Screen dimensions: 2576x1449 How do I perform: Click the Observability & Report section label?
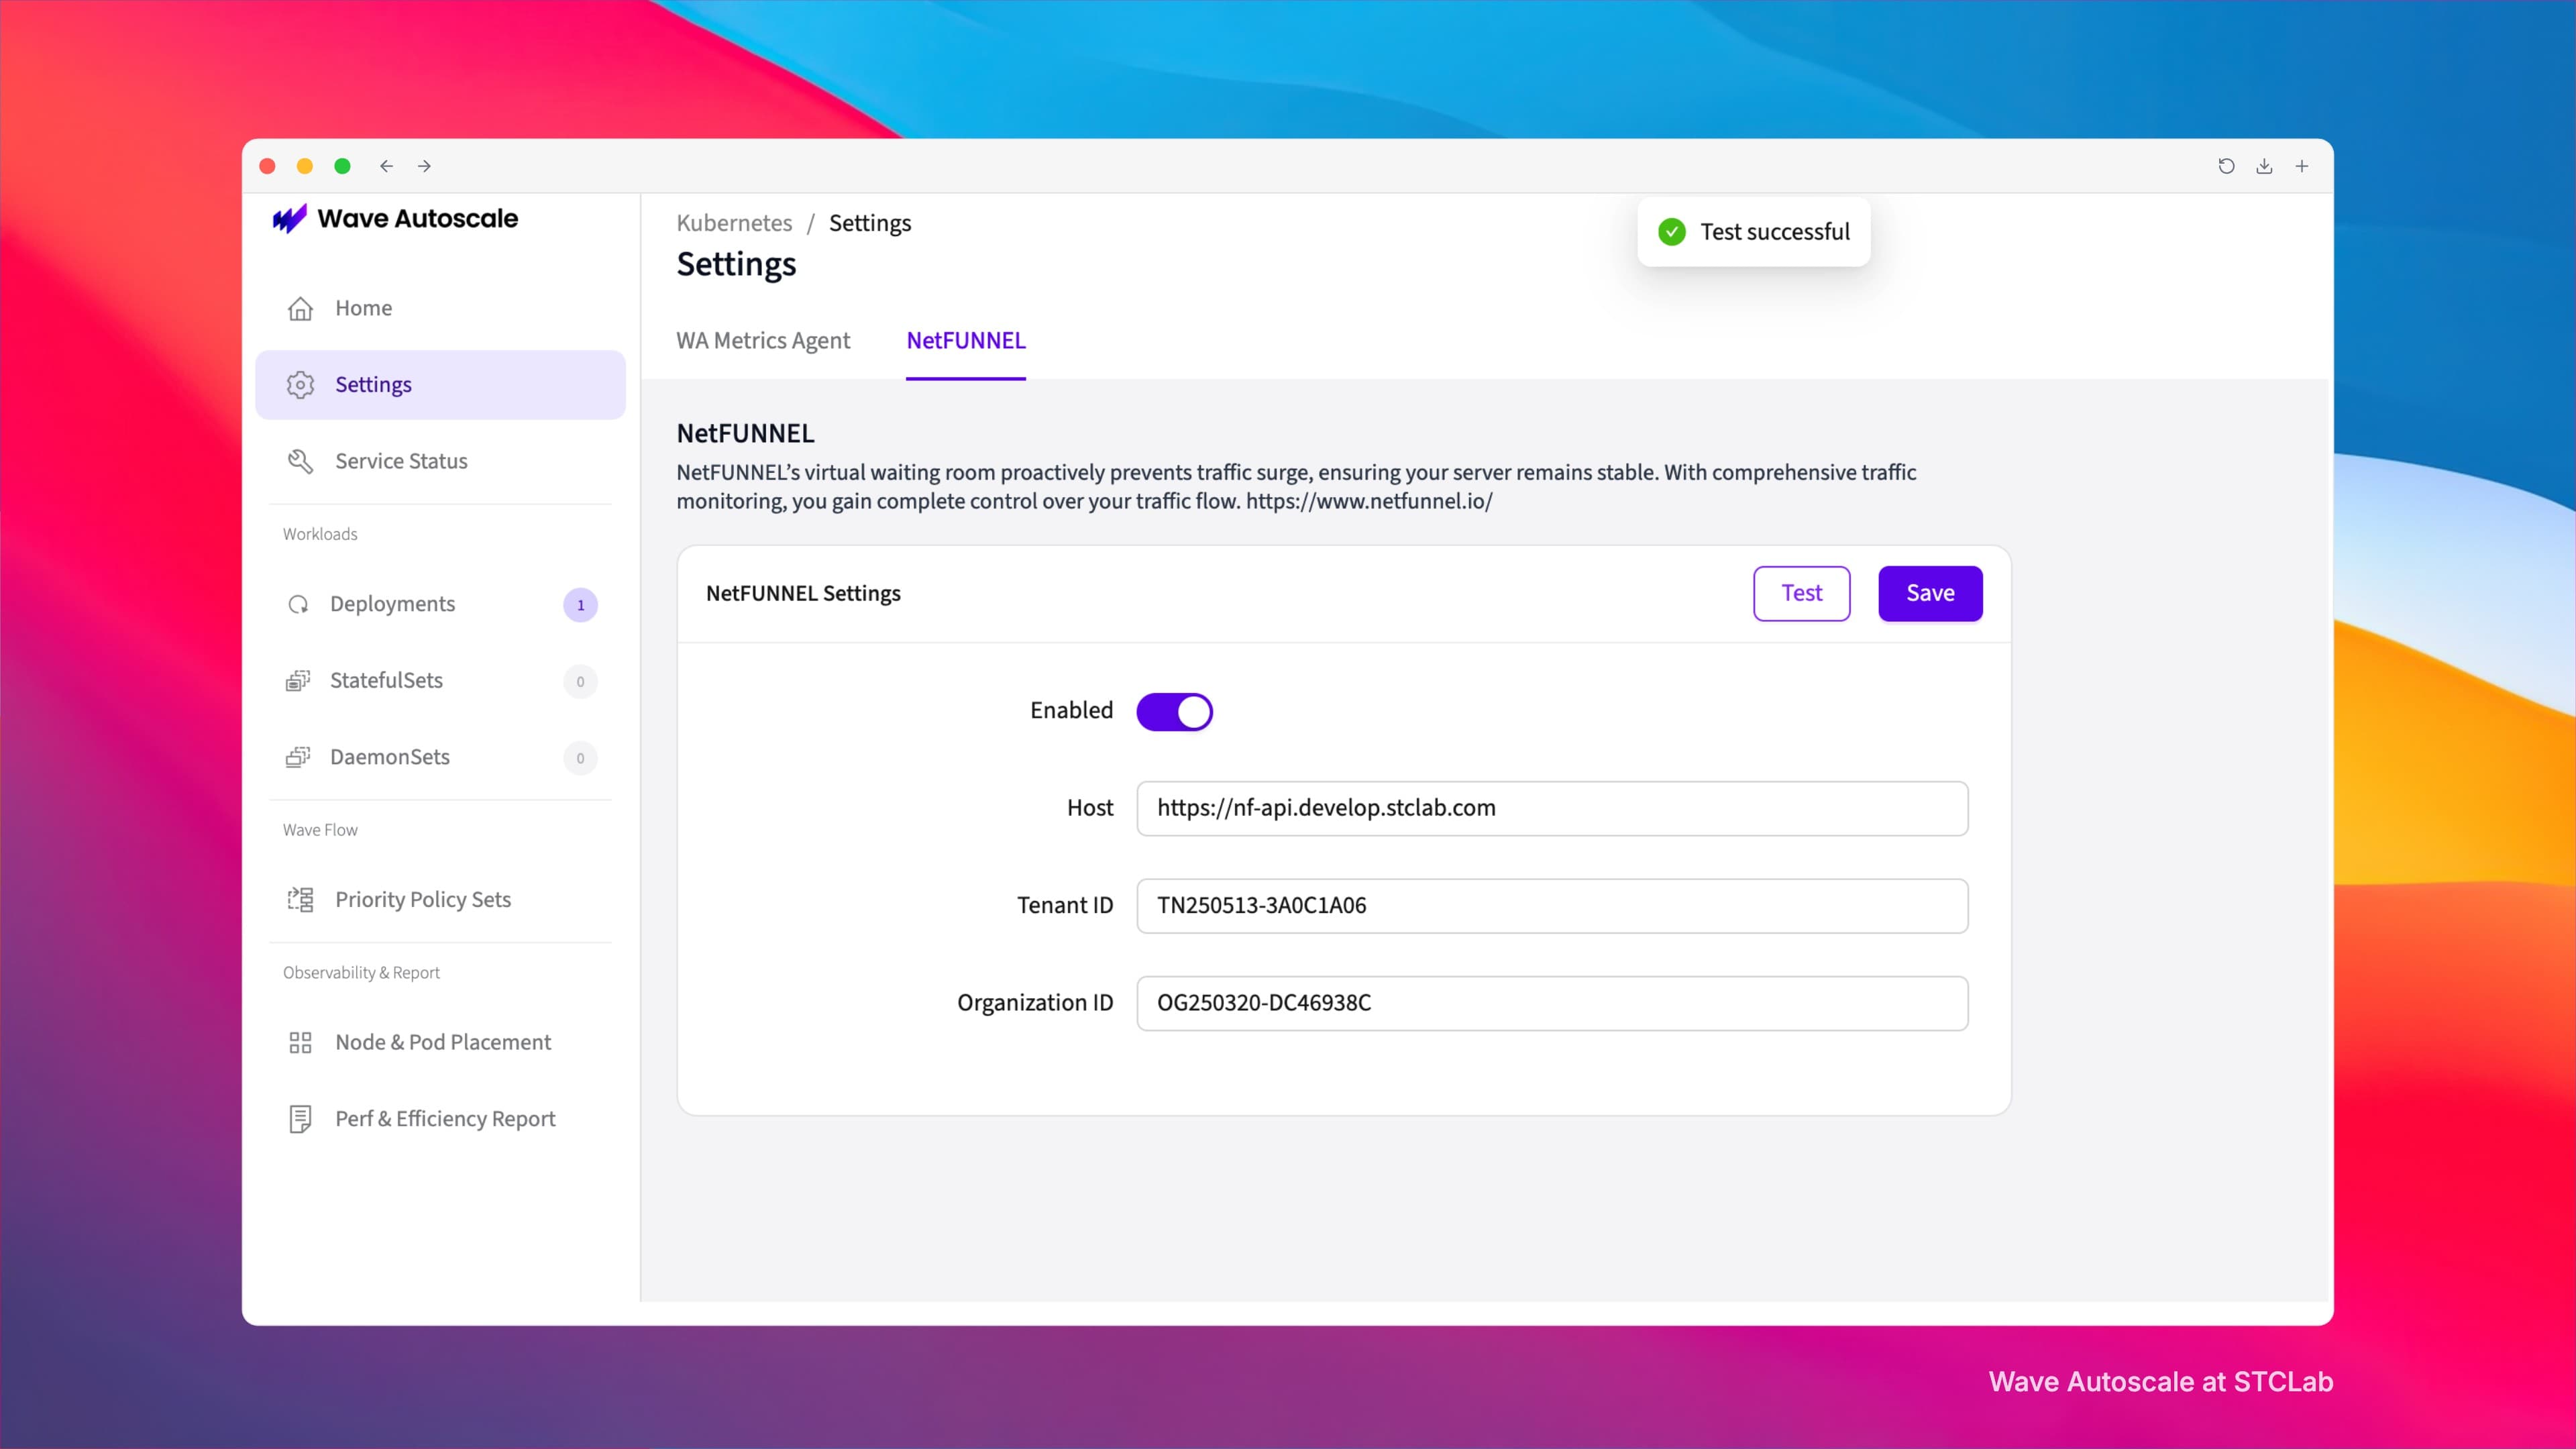tap(361, 972)
